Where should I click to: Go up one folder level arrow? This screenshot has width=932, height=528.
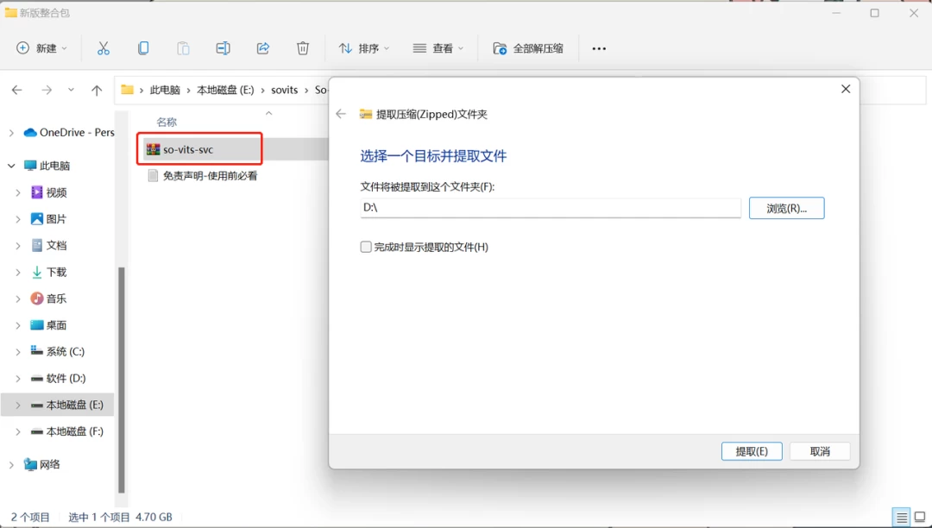(97, 90)
